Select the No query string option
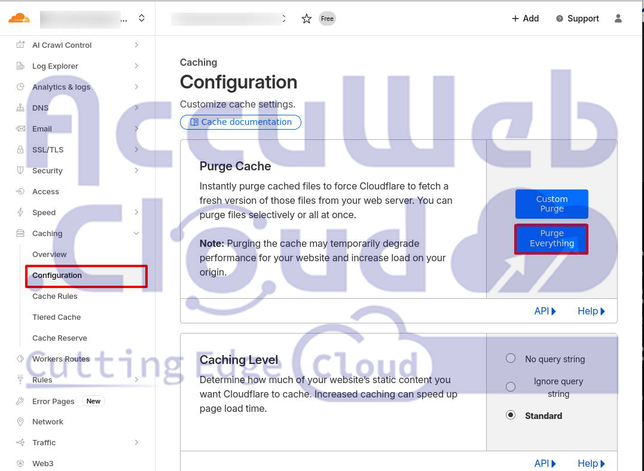644x471 pixels. (x=511, y=359)
